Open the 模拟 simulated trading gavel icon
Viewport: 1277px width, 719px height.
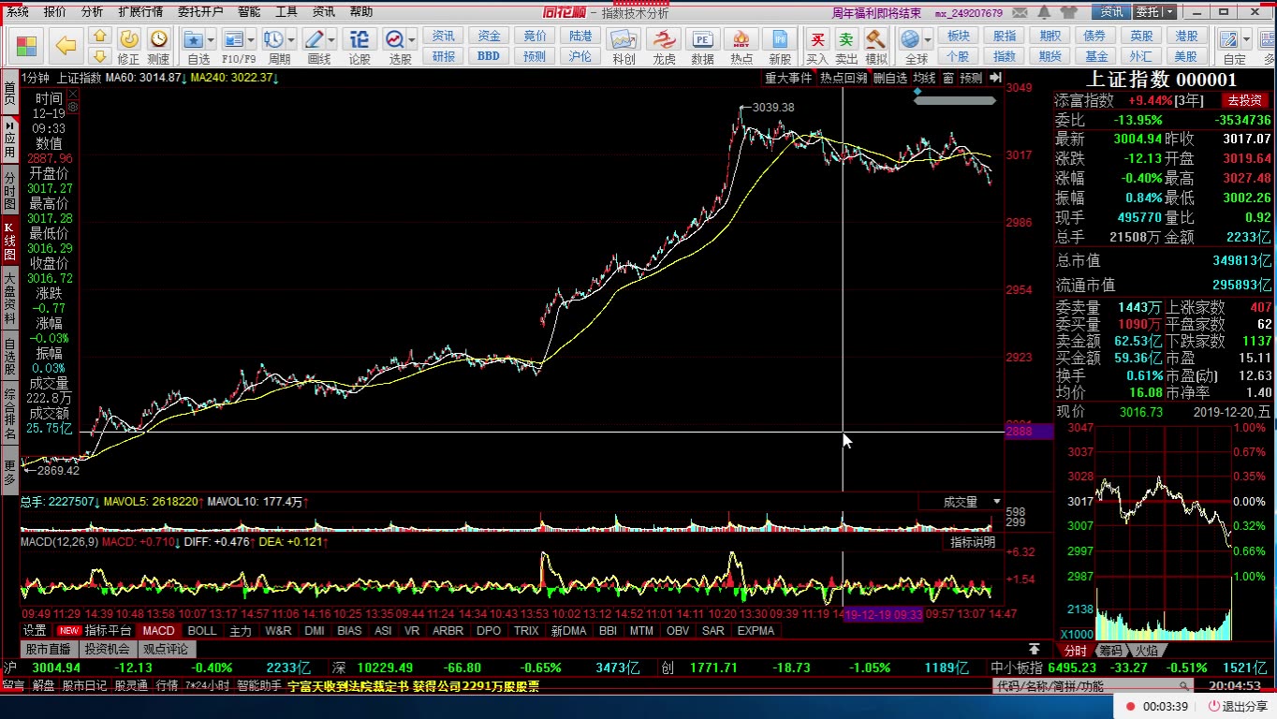876,46
